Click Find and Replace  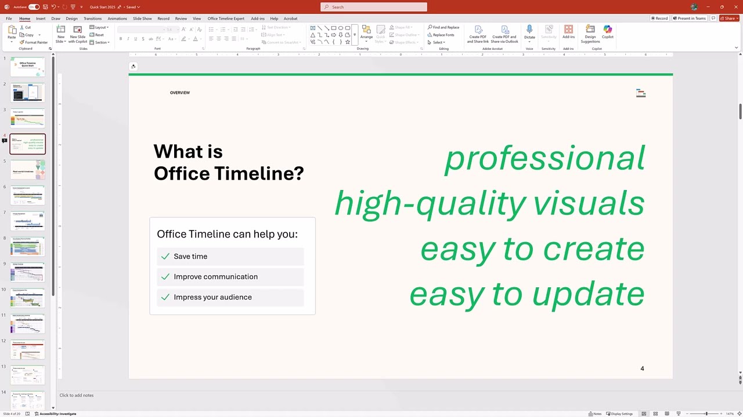pos(443,27)
